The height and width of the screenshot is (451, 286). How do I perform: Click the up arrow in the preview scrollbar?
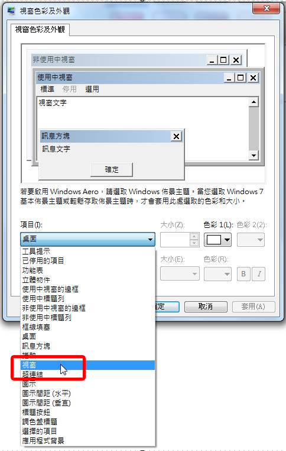pyautogui.click(x=253, y=102)
